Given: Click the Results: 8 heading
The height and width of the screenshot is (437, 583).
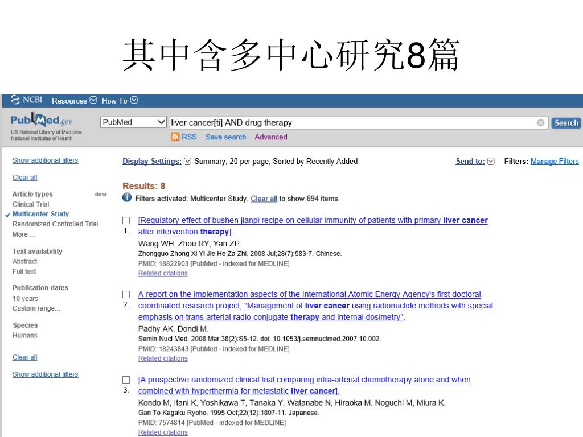Looking at the screenshot, I should pyautogui.click(x=144, y=186).
